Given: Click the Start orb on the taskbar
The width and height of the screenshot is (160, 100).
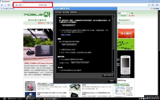Looking at the screenshot, I should (4, 99).
